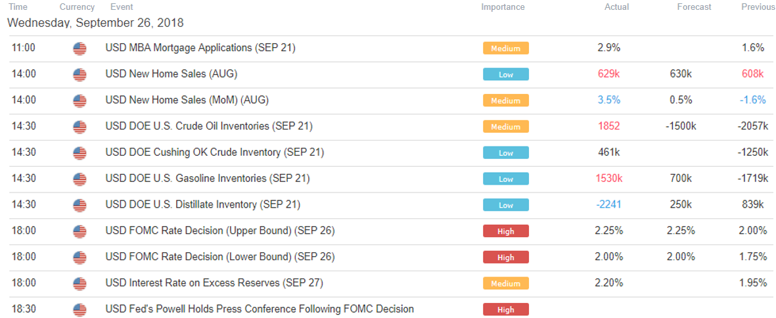Screen dimensions: 776x318
Task: Open the USD DOE U.S. Distillate Inventory event
Action: (x=203, y=205)
